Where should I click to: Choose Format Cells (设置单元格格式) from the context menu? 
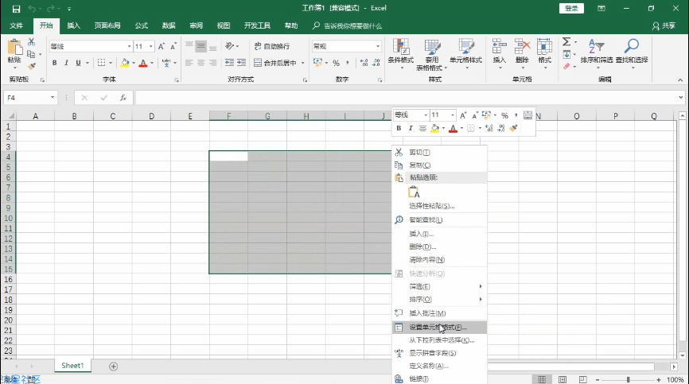[439, 327]
